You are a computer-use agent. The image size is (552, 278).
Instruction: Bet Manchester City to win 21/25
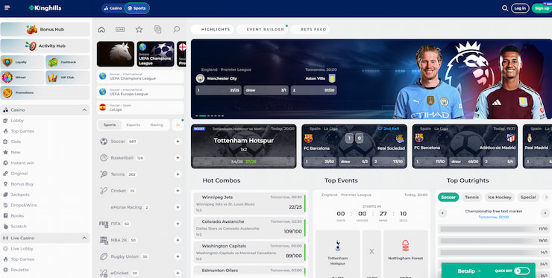point(219,90)
